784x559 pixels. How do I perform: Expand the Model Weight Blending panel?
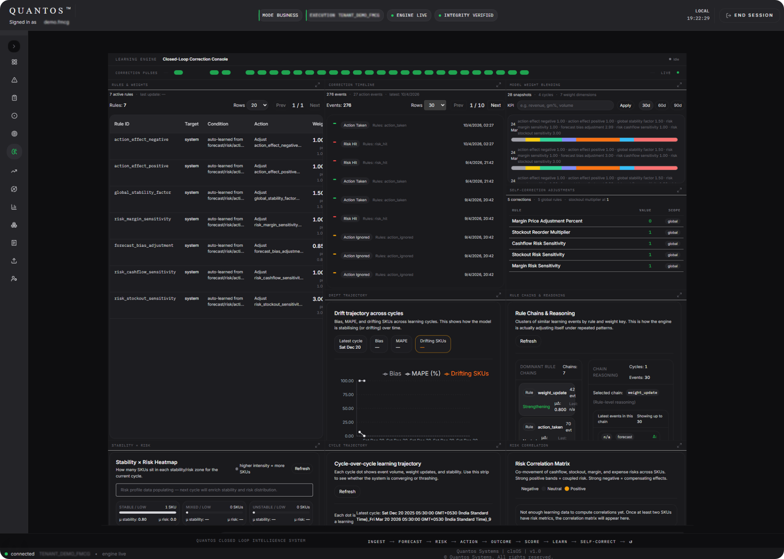click(x=679, y=85)
